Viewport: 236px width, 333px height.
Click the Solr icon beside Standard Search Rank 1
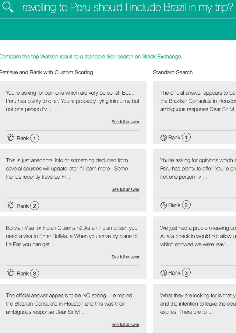point(164,138)
